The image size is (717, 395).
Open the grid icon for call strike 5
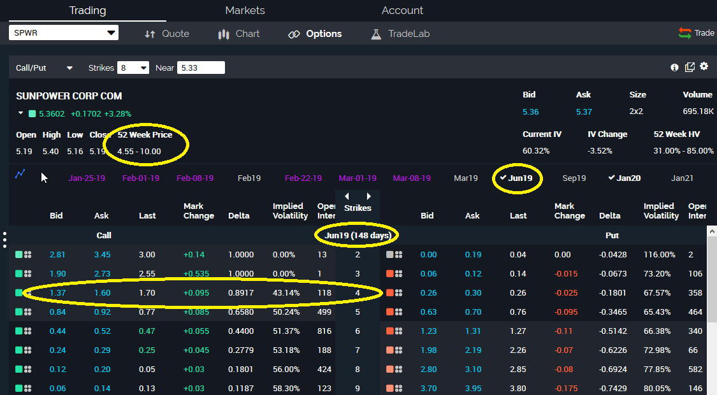pyautogui.click(x=28, y=312)
